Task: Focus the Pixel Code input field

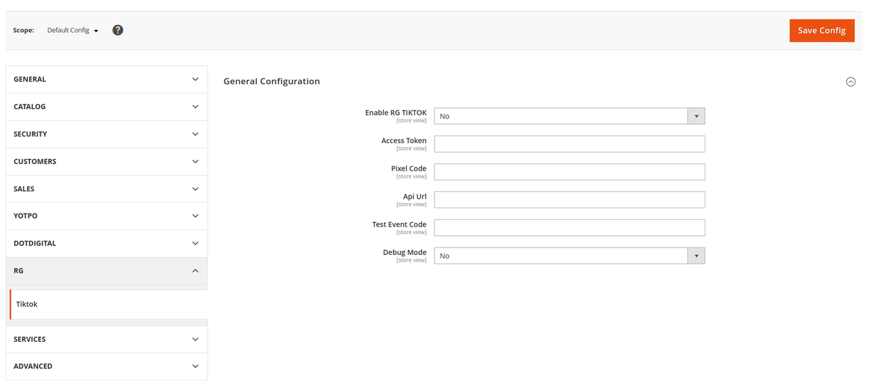Action: click(570, 172)
